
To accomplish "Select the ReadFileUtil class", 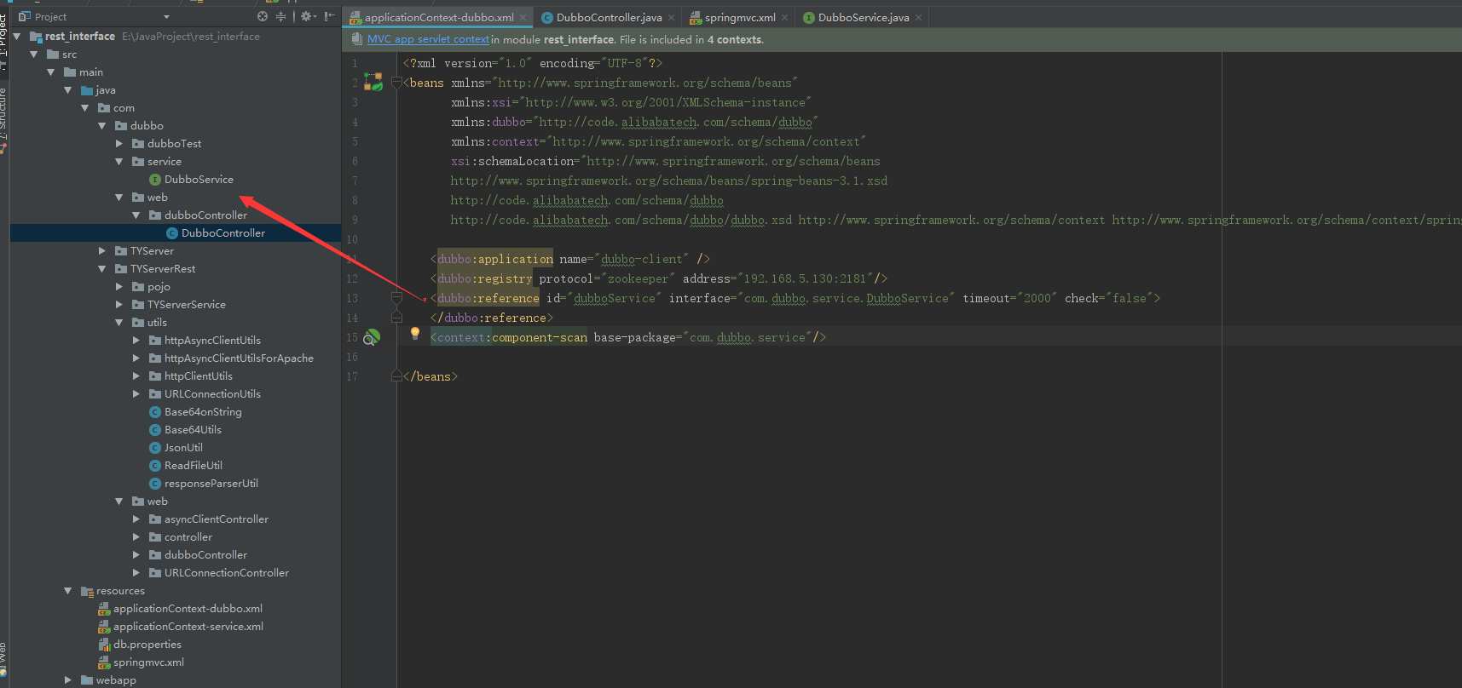I will [186, 466].
